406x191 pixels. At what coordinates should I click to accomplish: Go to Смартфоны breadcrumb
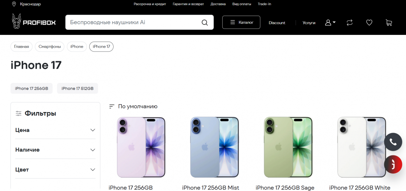(x=50, y=47)
